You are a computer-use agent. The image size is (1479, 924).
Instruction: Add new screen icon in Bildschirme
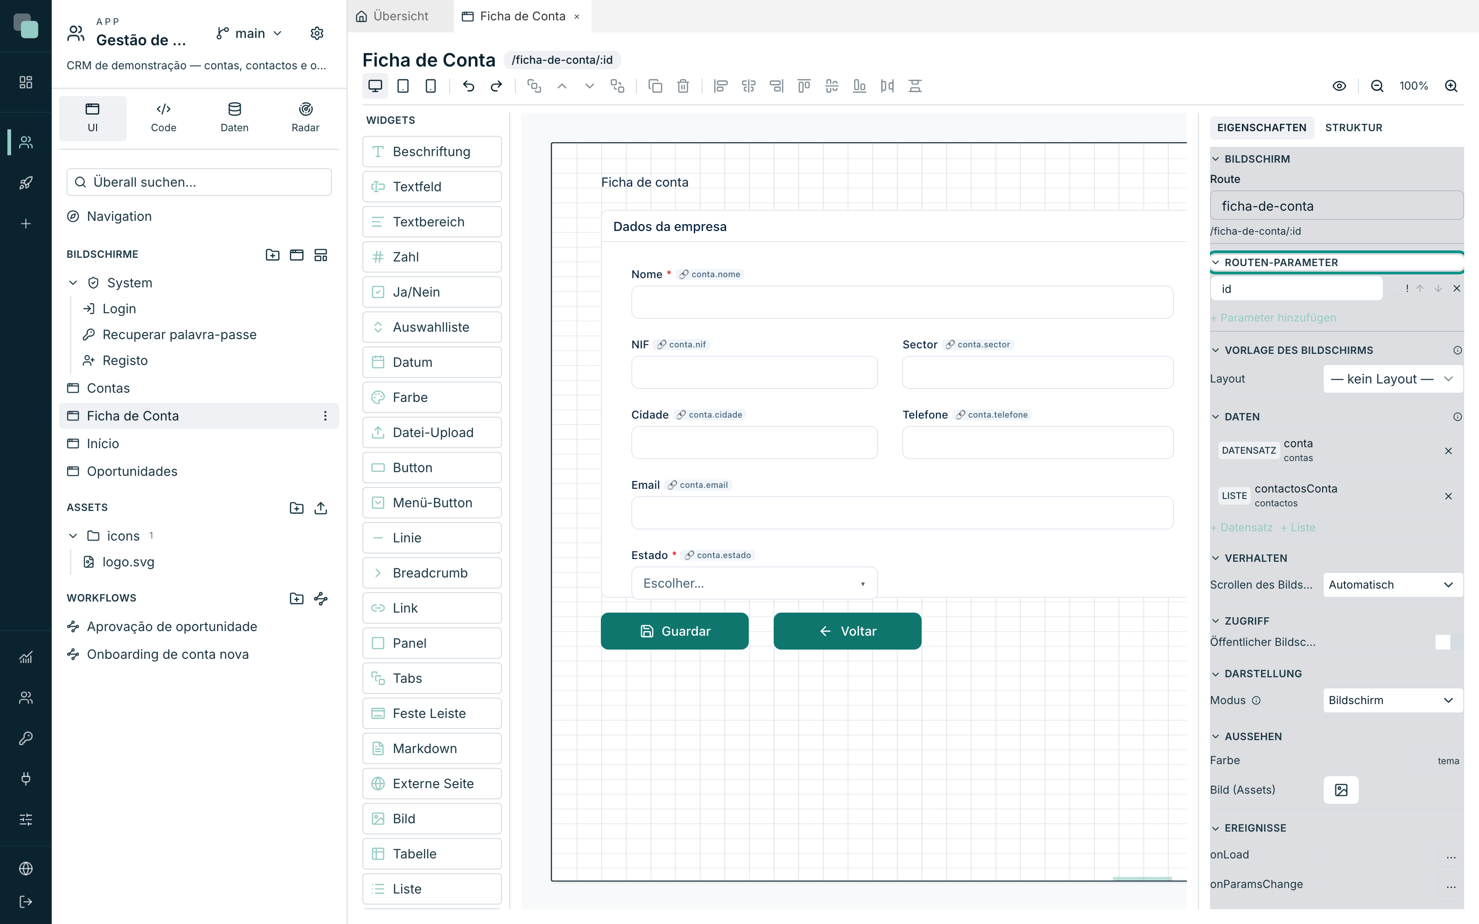(296, 255)
